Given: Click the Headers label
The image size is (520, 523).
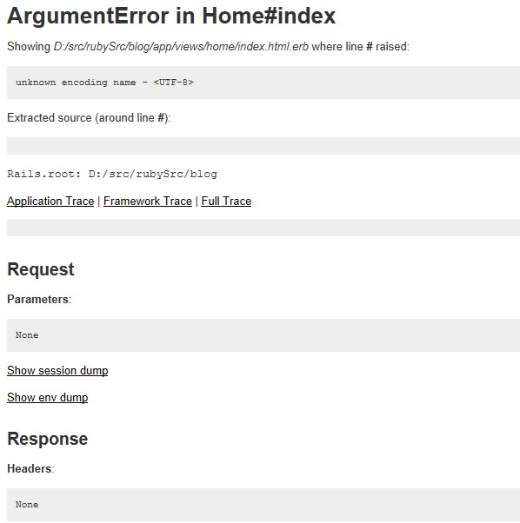Looking at the screenshot, I should pyautogui.click(x=30, y=468).
